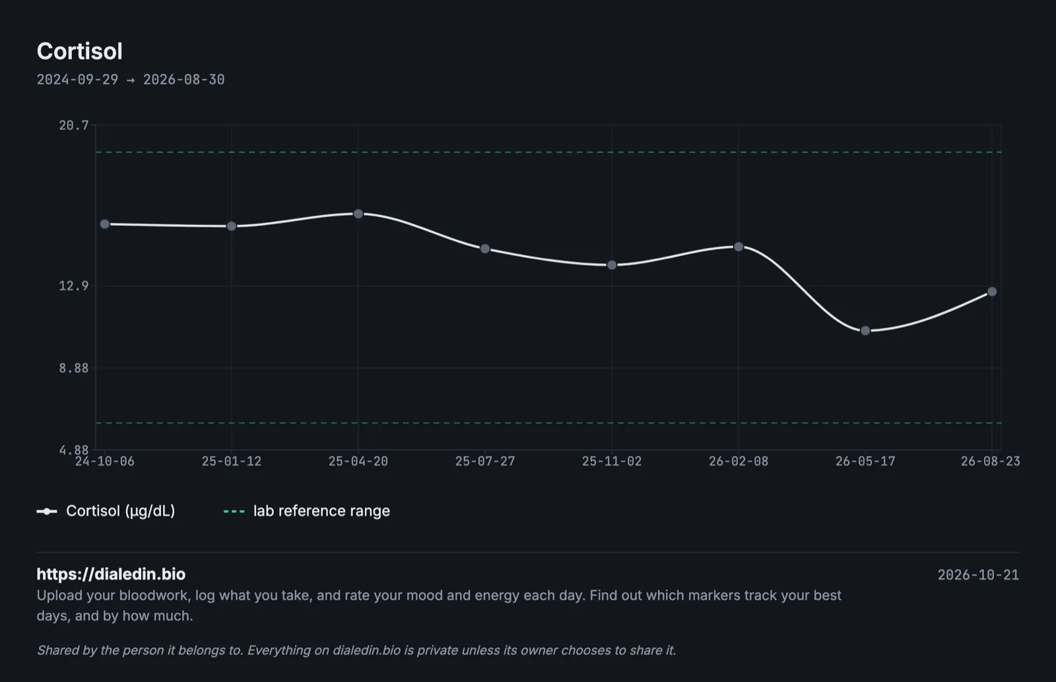
Task: Click the 'Upload your bloodwork' description text
Action: coord(439,605)
